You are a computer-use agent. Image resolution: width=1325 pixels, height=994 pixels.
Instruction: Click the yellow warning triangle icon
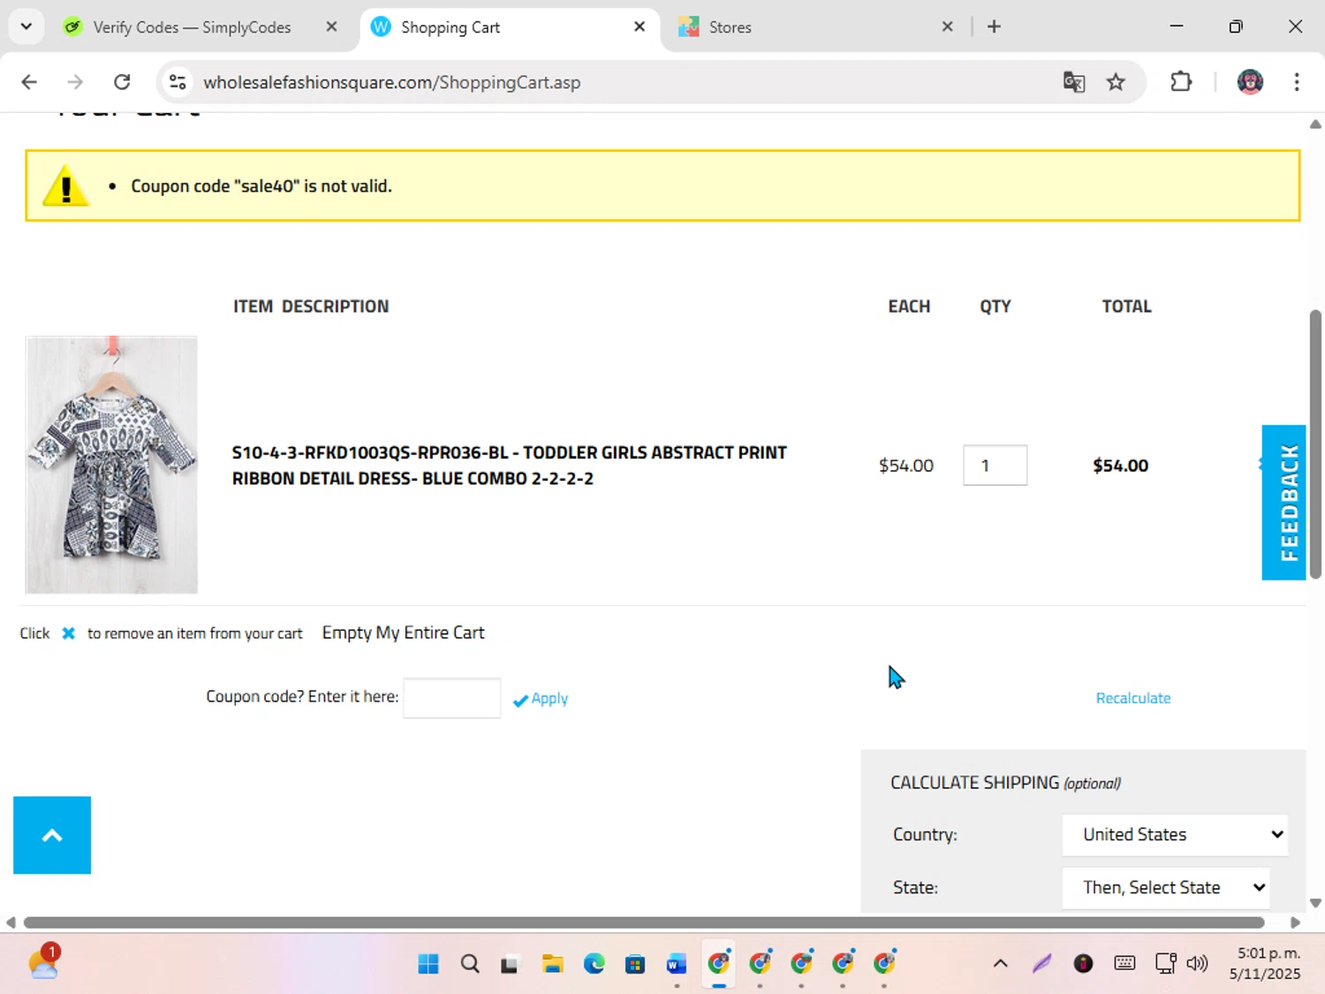tap(65, 186)
